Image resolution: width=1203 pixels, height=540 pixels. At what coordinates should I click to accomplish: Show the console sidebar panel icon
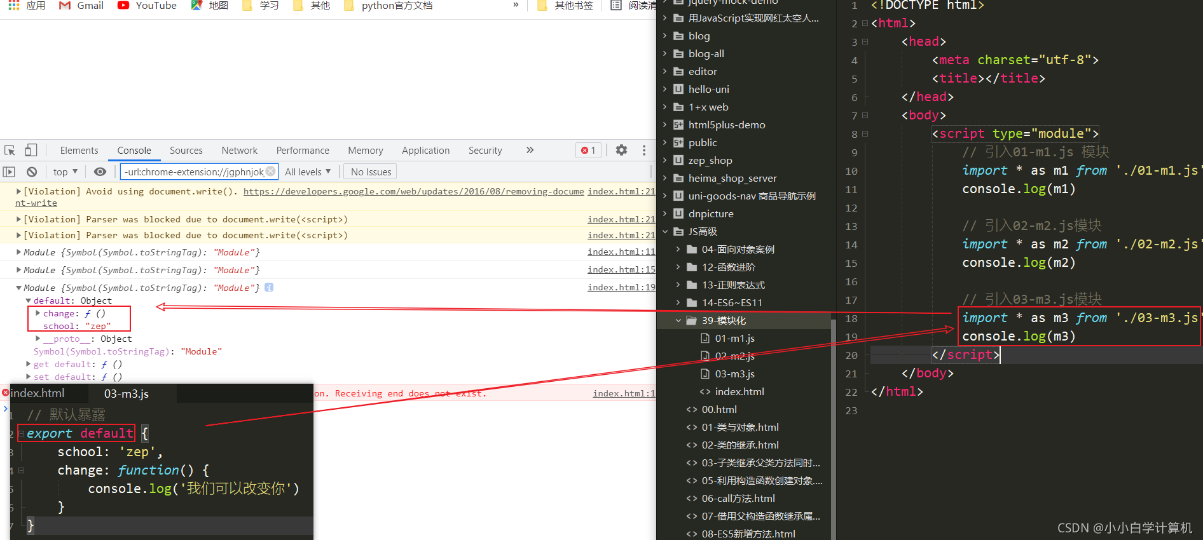(x=9, y=172)
